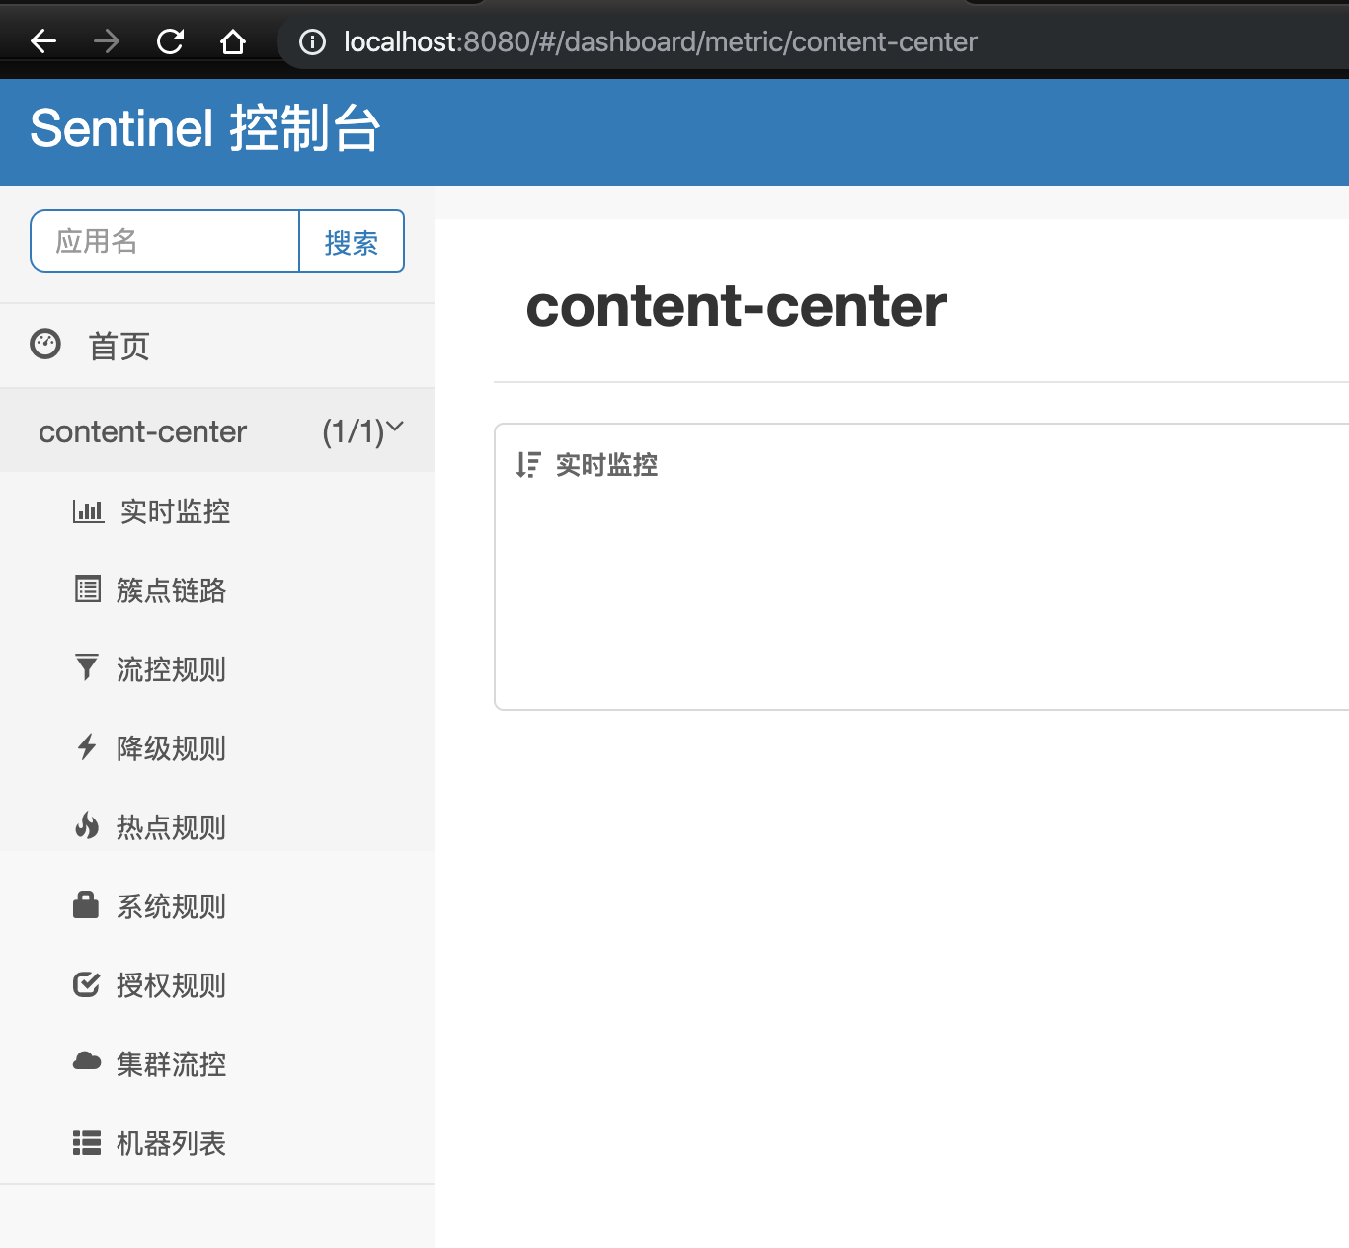Open browser home page icon
Screen dimensions: 1349x1248
[233, 41]
